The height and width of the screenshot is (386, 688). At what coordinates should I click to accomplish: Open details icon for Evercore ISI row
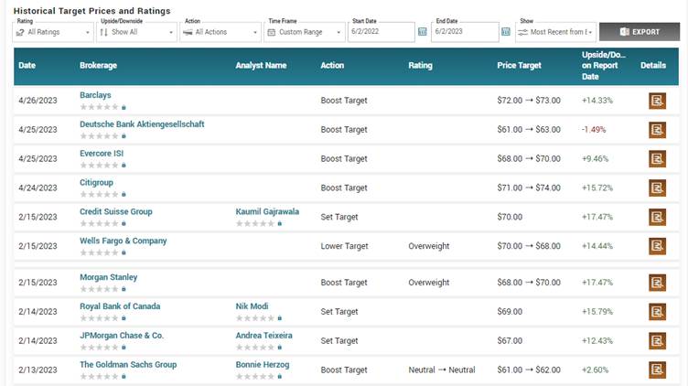(x=657, y=159)
